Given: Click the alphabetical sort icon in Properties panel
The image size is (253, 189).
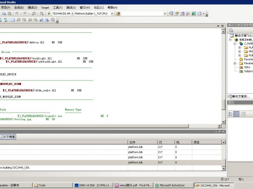Looking at the screenshot, I should coord(237,114).
